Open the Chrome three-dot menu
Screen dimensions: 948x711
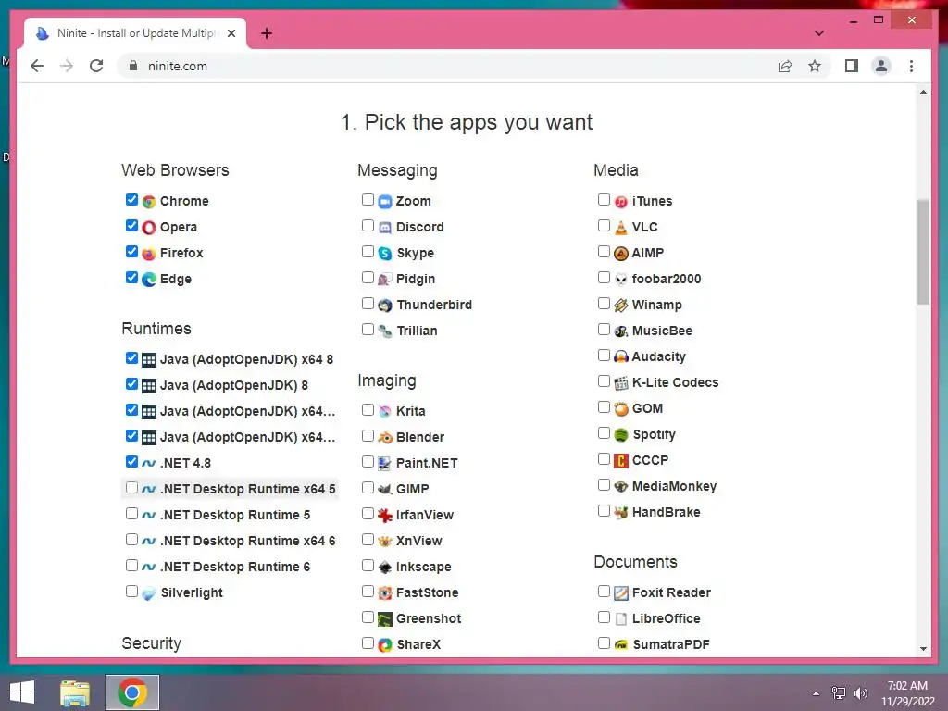click(911, 66)
